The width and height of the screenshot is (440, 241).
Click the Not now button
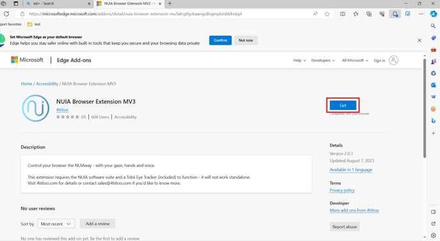[245, 40]
